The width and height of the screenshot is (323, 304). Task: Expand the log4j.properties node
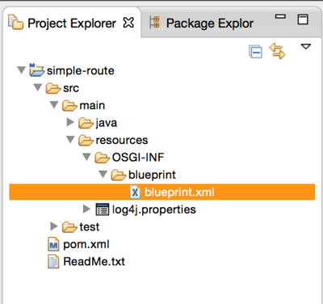(86, 209)
